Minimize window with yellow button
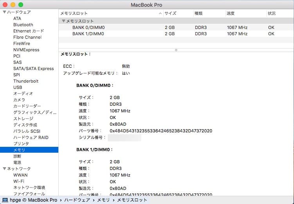 (x=13, y=5)
